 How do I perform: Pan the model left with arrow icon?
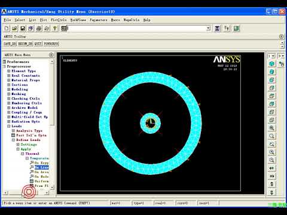(271, 168)
